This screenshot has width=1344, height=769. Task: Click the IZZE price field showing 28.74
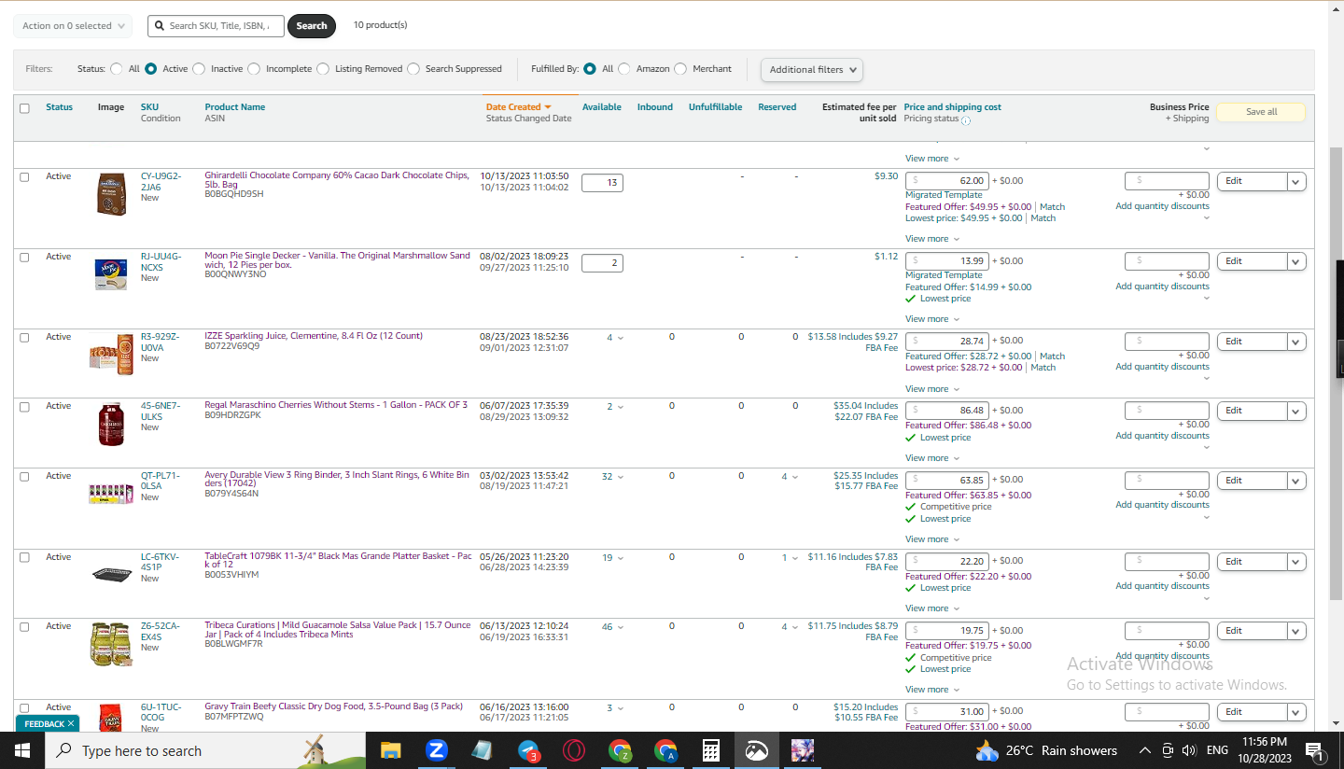coord(946,342)
